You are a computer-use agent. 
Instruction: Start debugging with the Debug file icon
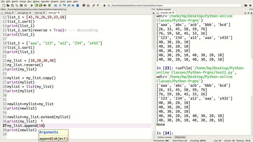55,6
